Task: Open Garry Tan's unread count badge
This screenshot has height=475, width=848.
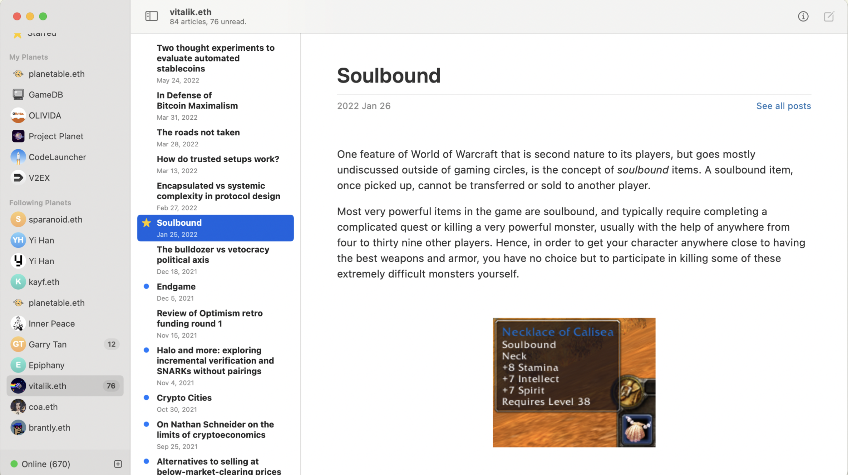Action: [111, 344]
